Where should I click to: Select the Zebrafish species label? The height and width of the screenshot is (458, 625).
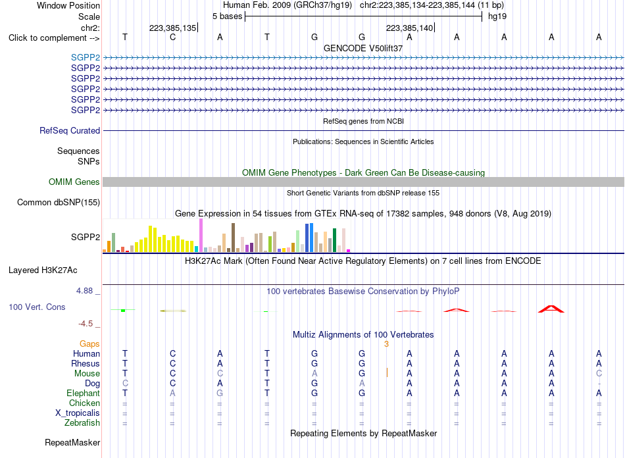[x=82, y=422]
